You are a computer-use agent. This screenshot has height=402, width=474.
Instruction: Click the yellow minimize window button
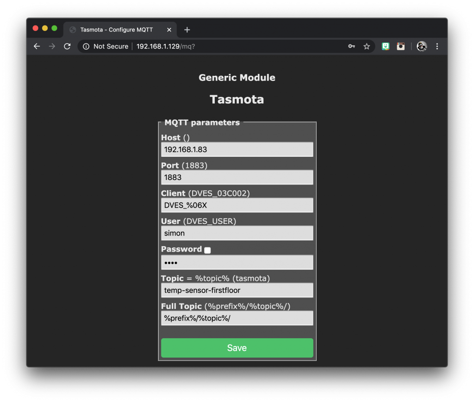point(45,28)
